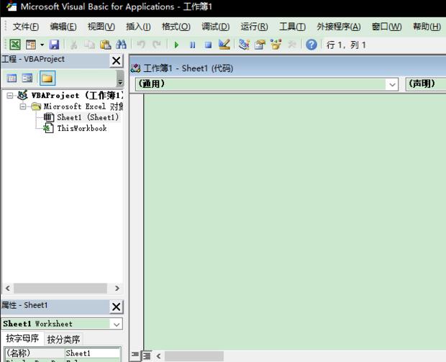Run the macro with play icon
The image size is (446, 362).
tap(177, 45)
